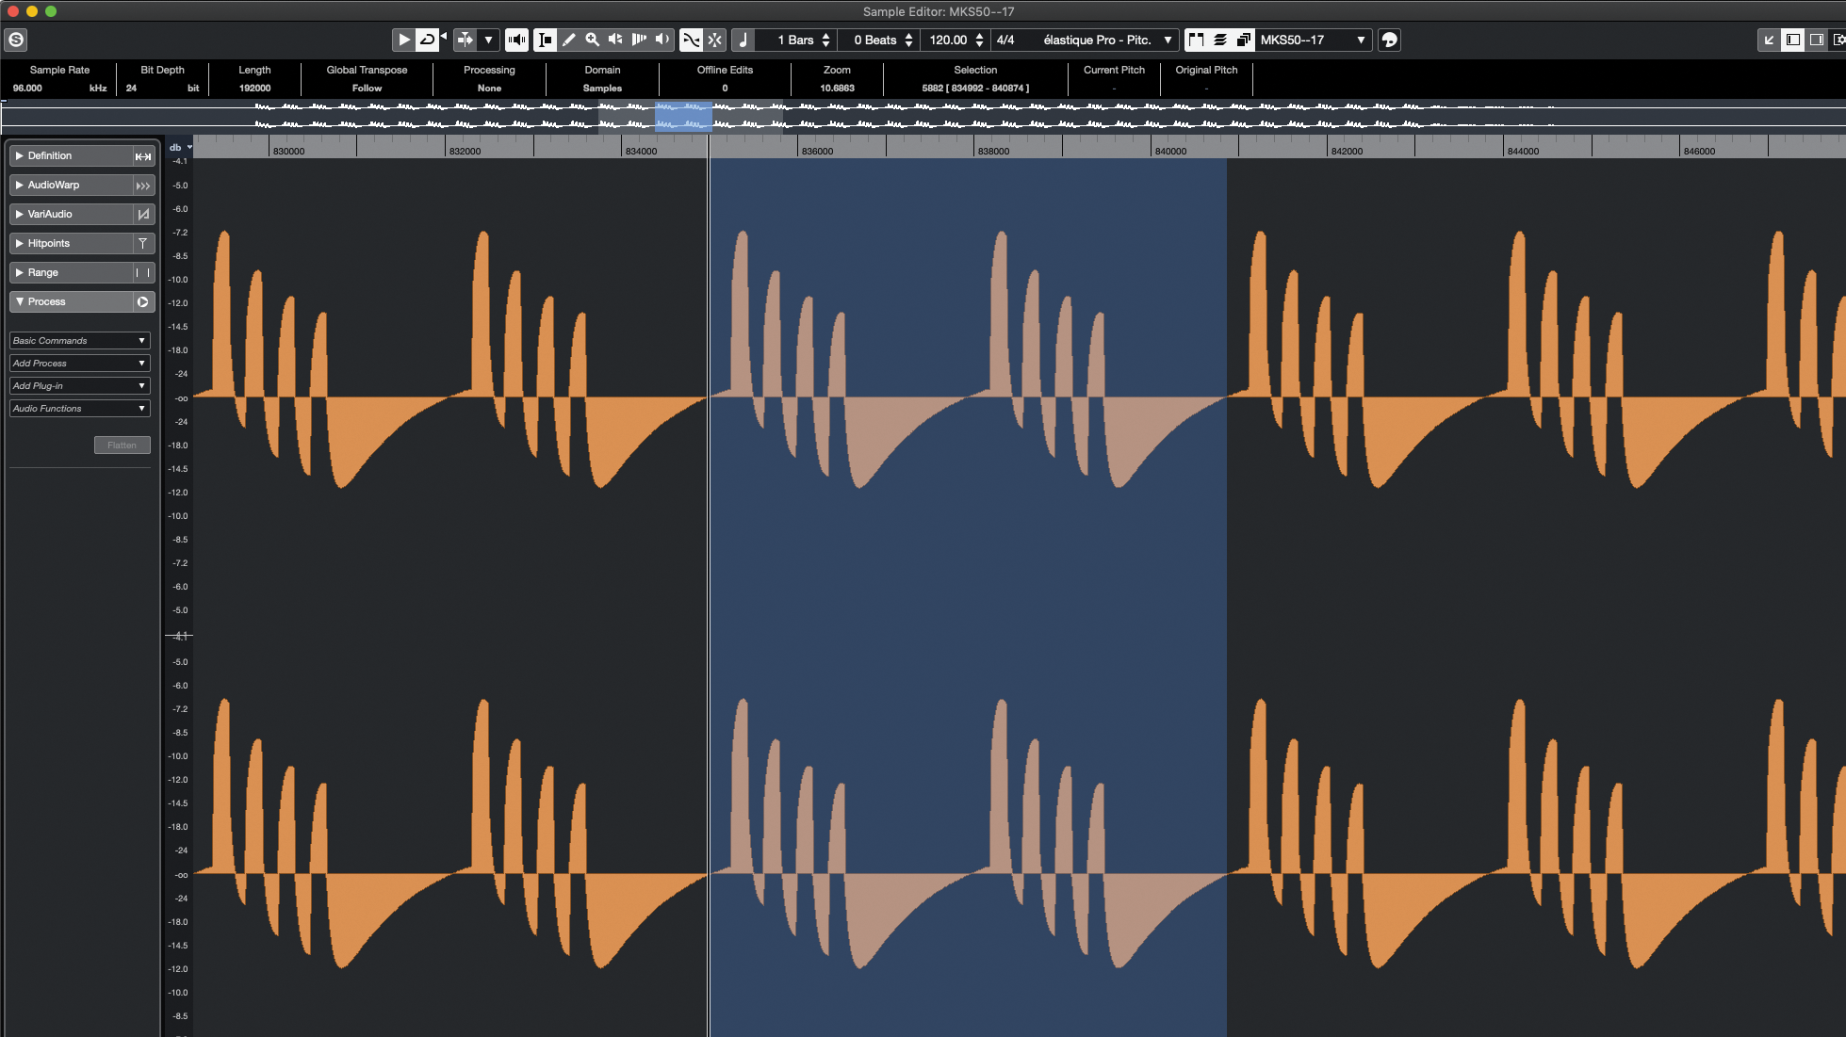Select the Zoom magnifier tool
Screen dimensions: 1846x1037
(x=592, y=40)
